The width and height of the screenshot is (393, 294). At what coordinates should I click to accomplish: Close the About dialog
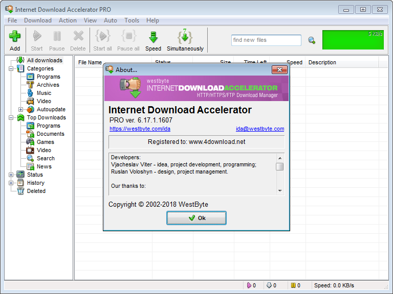point(279,70)
